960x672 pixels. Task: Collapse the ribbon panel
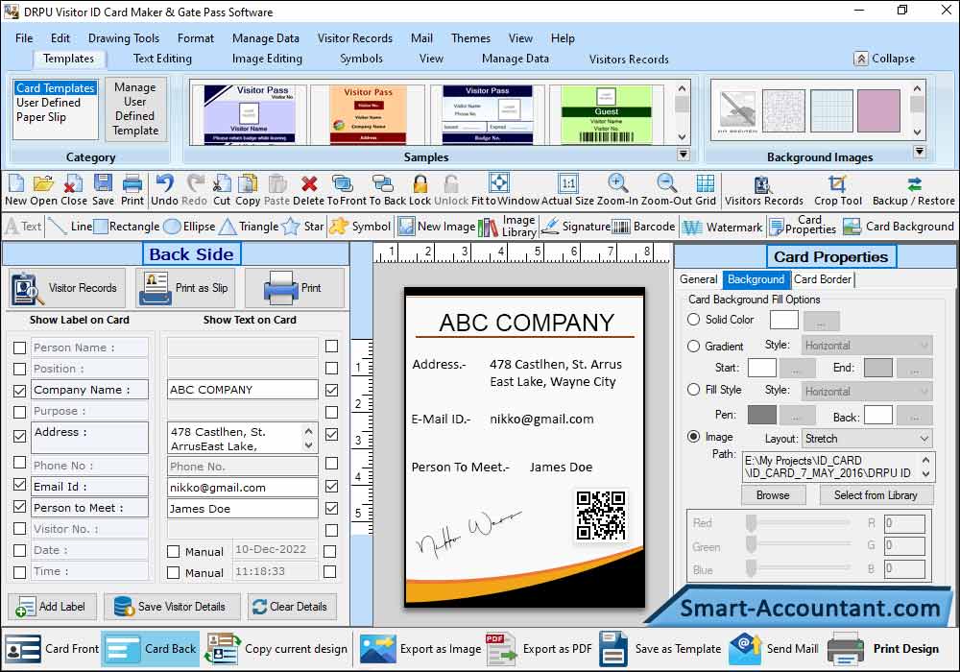pyautogui.click(x=885, y=59)
